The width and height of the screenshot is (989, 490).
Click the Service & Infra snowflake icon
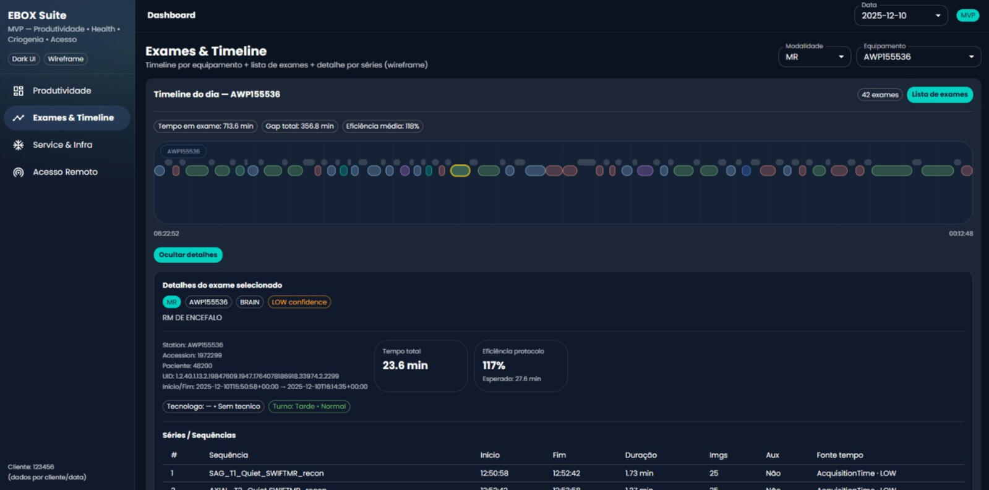19,145
